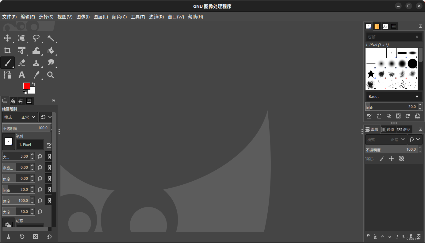Screen dimensions: 425x243
Task: Switch to the Bucket Fill tool
Action: pos(51,50)
